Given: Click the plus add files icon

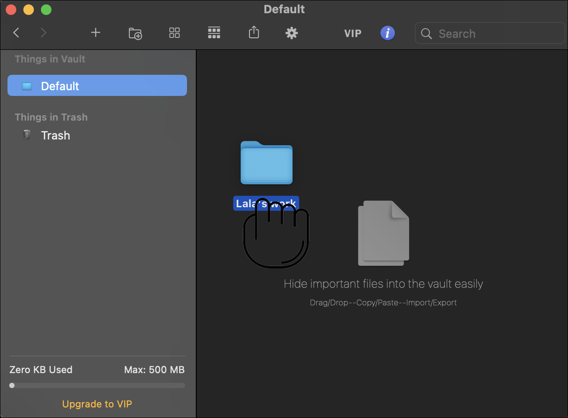Looking at the screenshot, I should click(95, 33).
